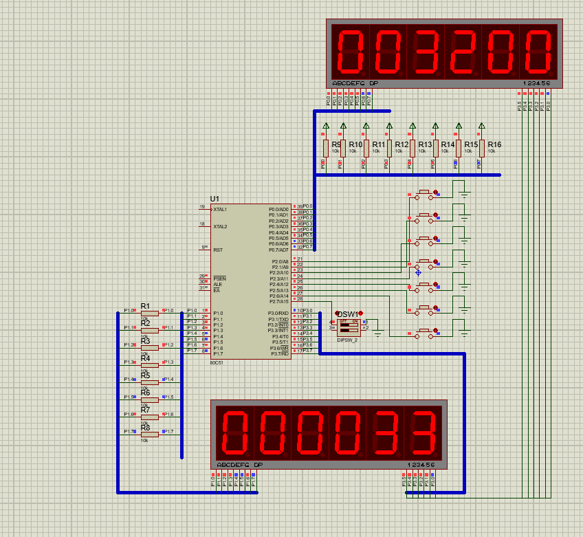Click the red increment dot on DSW1's right

[x=360, y=313]
